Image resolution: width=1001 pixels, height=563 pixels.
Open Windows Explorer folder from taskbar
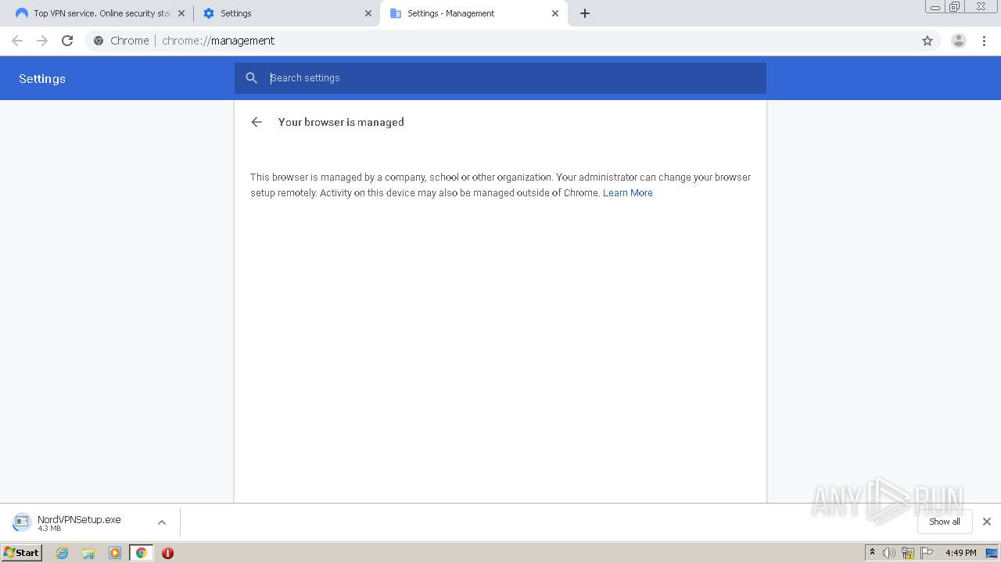point(88,553)
